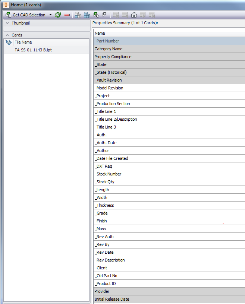The width and height of the screenshot is (245, 304).
Task: Click the first stacked-boxes toolbar icon
Action: coord(78,15)
